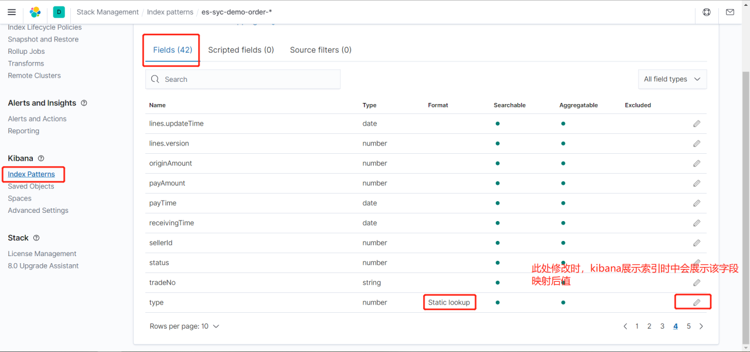Open the green D space avatar
Screen dimensions: 750x352
pos(59,12)
